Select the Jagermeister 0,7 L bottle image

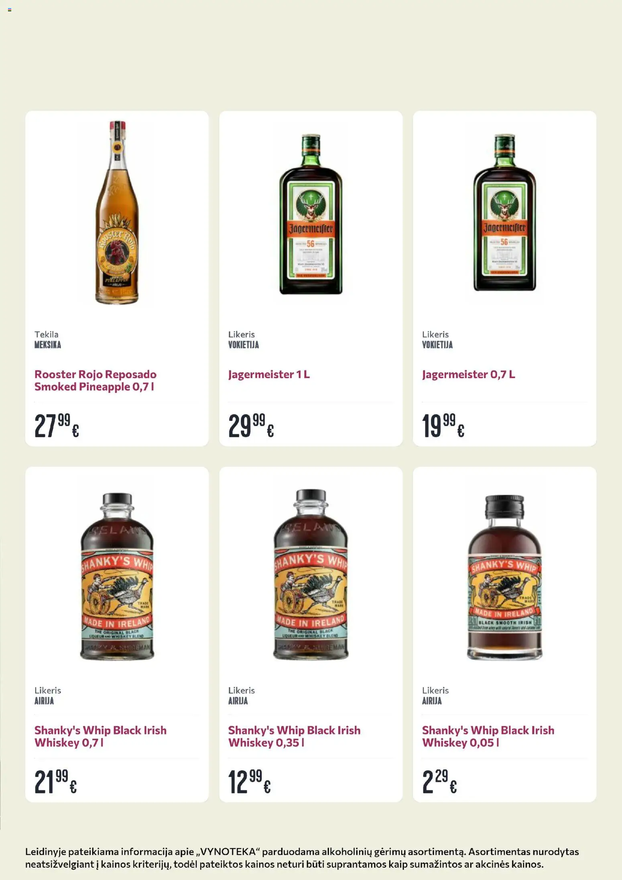click(x=504, y=213)
